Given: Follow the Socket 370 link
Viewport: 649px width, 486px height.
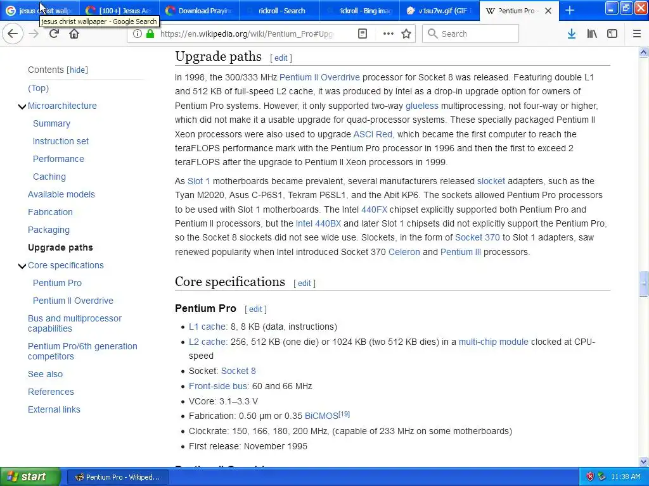Looking at the screenshot, I should (x=477, y=238).
